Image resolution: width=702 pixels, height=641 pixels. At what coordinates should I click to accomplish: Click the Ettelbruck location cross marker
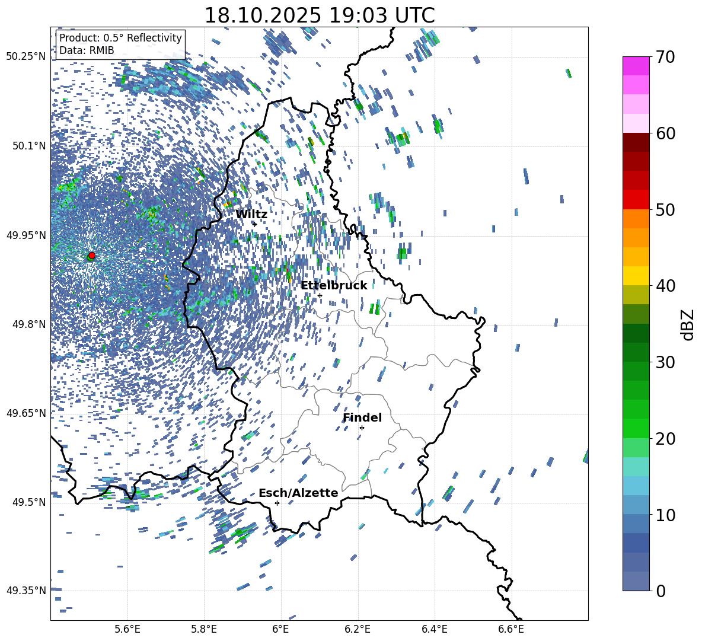click(320, 295)
